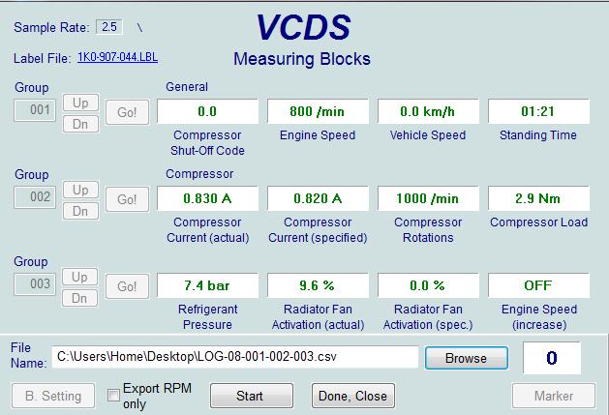Click the Group 001 number field
Screen dimensions: 609x415
pyautogui.click(x=35, y=110)
